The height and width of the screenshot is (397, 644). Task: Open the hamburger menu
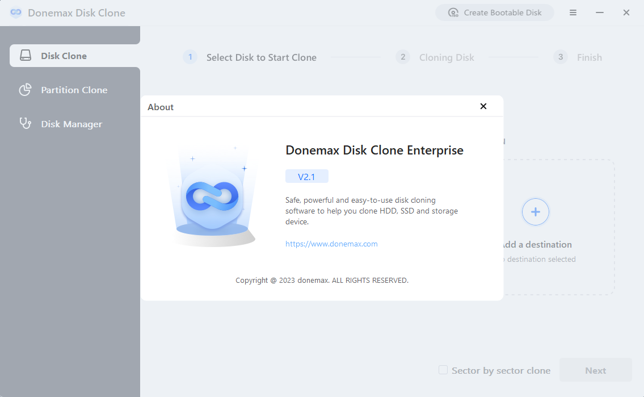click(573, 12)
